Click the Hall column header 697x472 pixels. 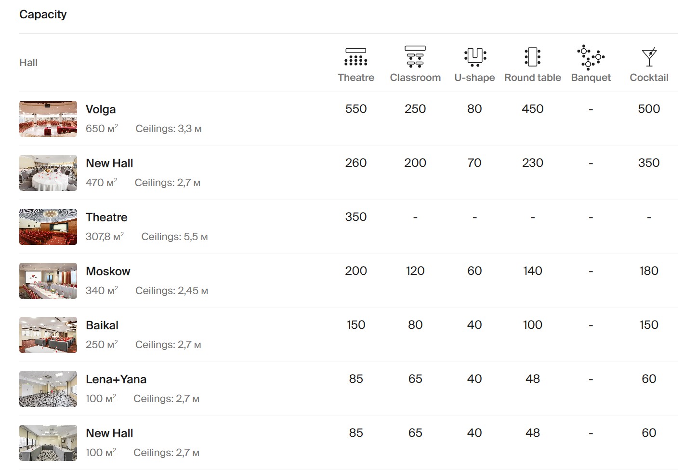pos(28,63)
